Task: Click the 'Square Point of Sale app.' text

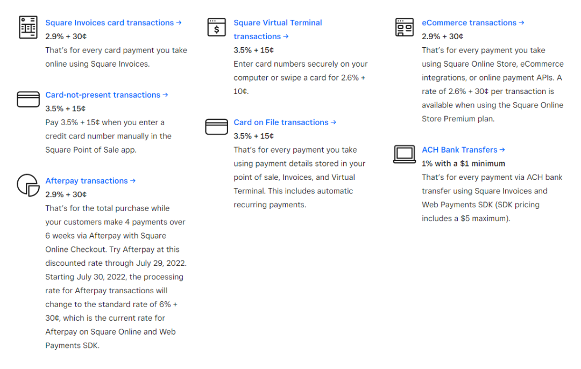Action: (x=91, y=149)
